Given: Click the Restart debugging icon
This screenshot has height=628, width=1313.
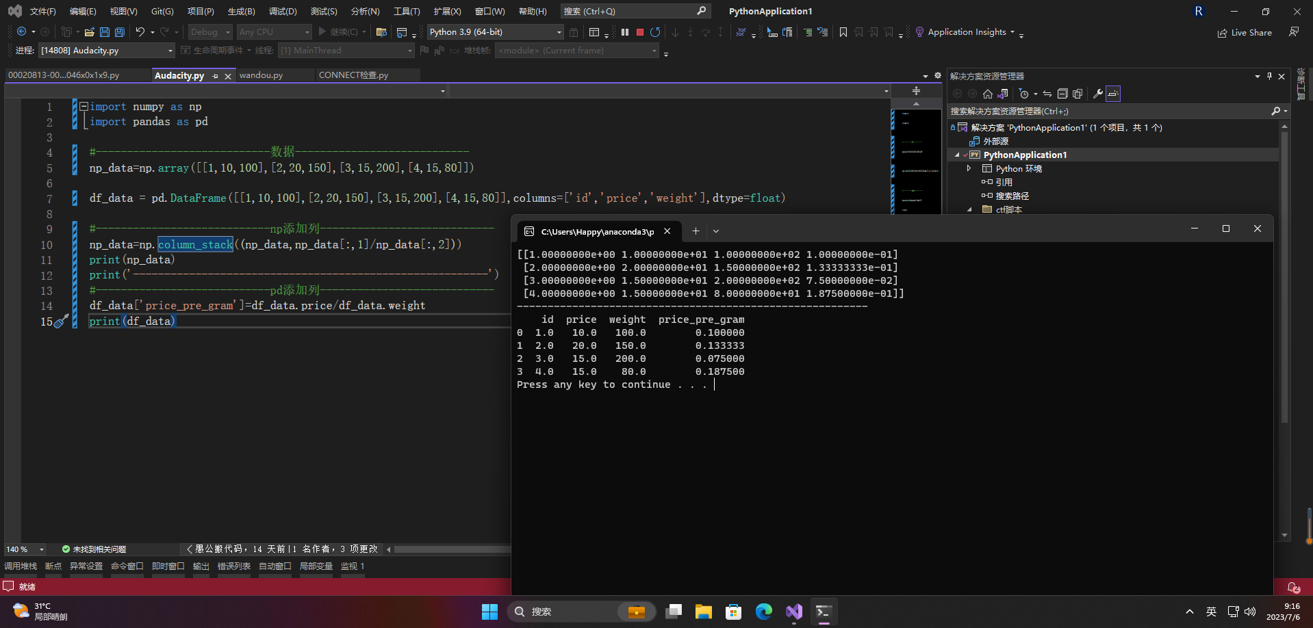Looking at the screenshot, I should tap(655, 32).
